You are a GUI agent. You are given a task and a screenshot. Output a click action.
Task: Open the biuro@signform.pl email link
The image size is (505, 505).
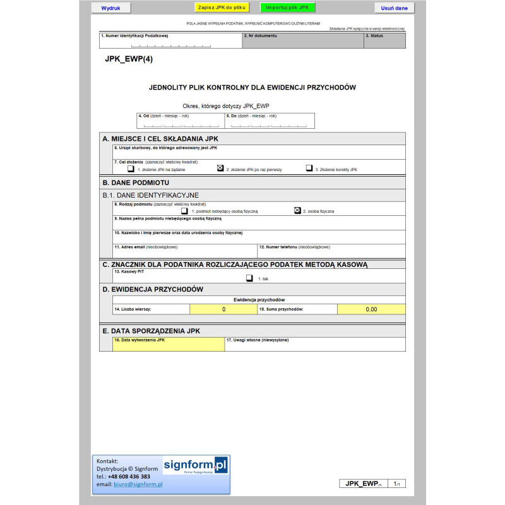(x=138, y=484)
